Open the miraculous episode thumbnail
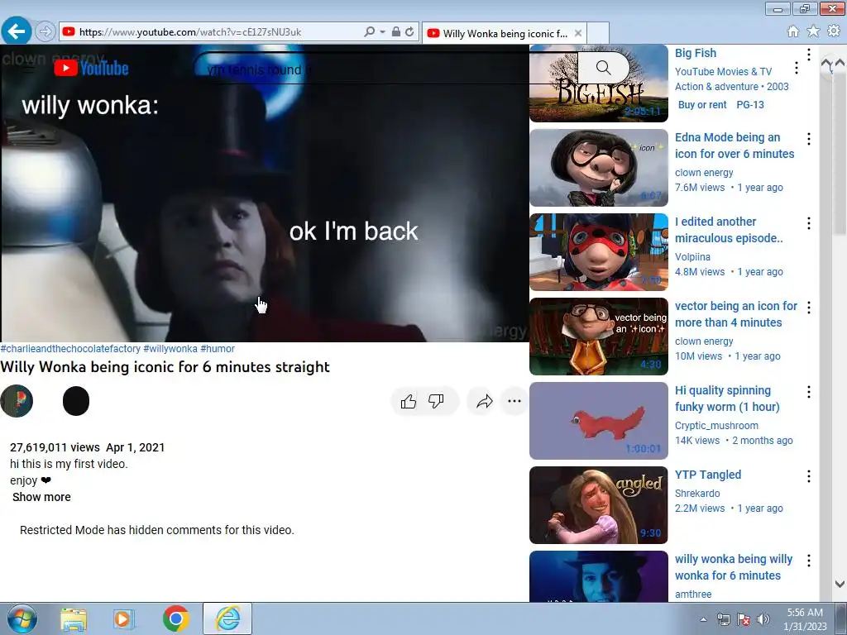The height and width of the screenshot is (635, 847). [599, 252]
